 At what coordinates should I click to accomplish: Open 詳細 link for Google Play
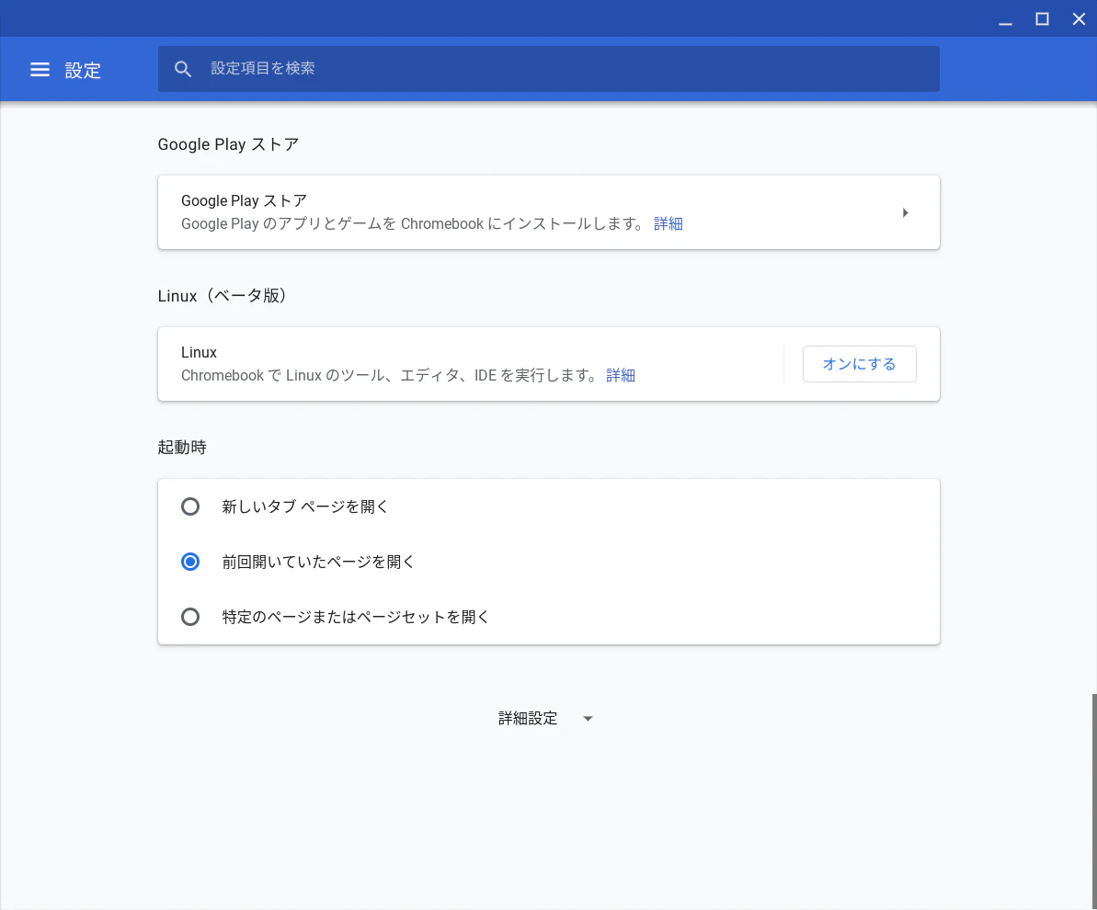(x=668, y=224)
